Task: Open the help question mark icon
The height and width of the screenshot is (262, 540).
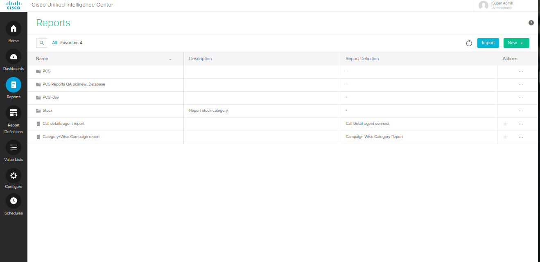Action: pyautogui.click(x=531, y=23)
